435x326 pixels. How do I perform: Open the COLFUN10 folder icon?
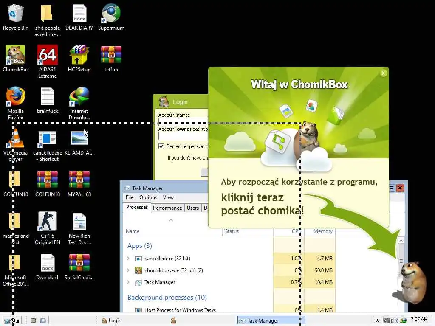click(16, 183)
